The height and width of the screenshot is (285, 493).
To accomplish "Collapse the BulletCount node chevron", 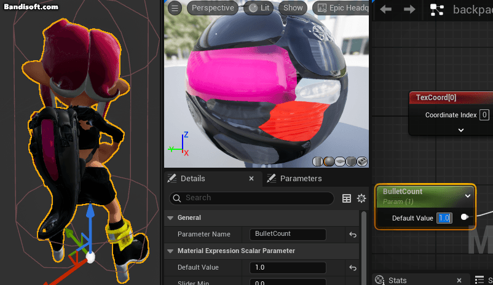I will click(468, 196).
